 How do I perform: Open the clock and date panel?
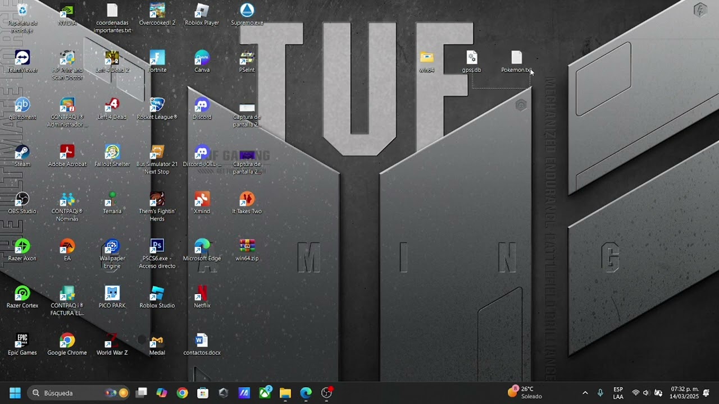tap(684, 393)
